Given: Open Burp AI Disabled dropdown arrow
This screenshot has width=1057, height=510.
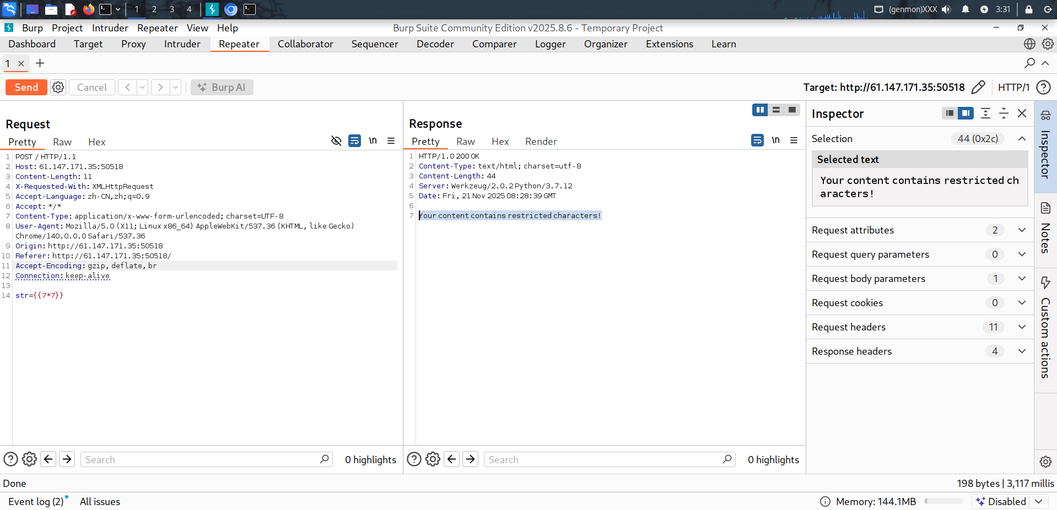Looking at the screenshot, I should [1039, 501].
